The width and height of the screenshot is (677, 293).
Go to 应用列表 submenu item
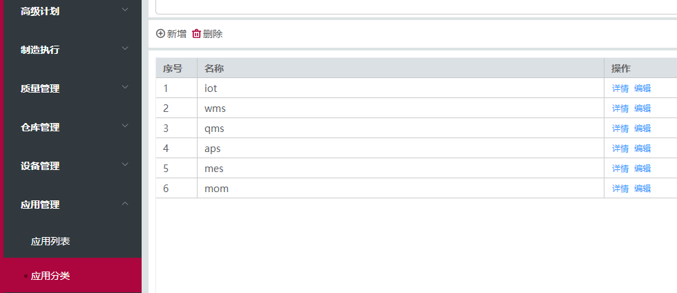pyautogui.click(x=50, y=241)
